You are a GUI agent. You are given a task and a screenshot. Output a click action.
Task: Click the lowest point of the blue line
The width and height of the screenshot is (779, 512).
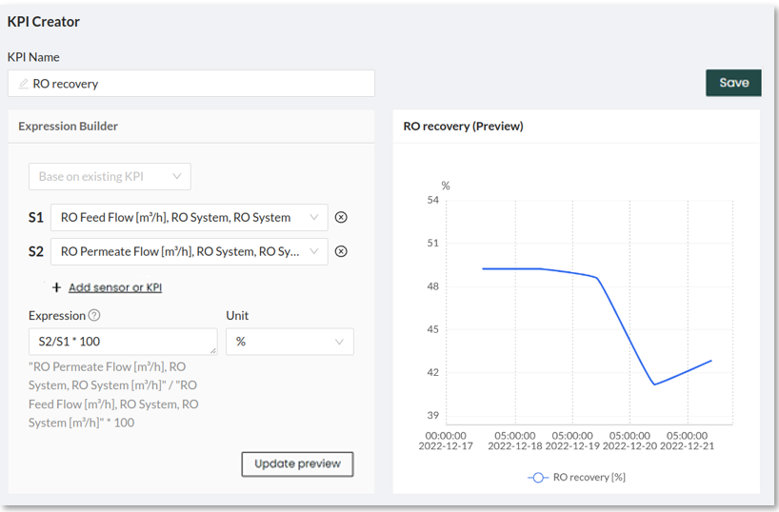pyautogui.click(x=654, y=384)
